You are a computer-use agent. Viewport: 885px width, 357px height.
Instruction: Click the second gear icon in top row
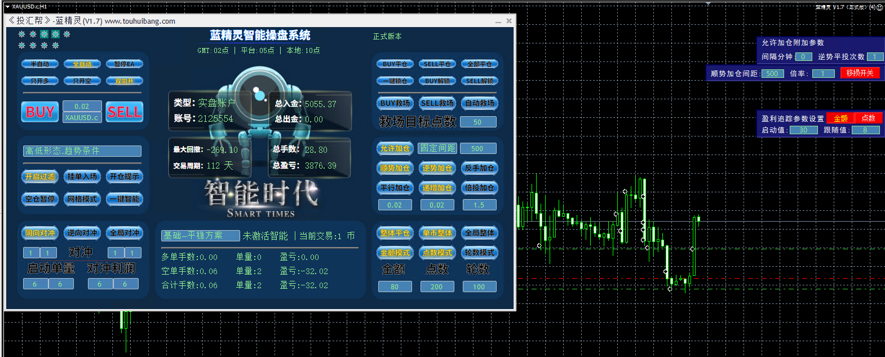click(33, 34)
